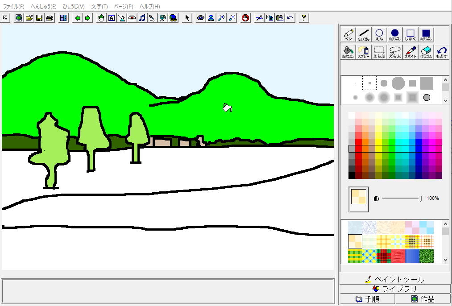Select the しかく rectangle outline tool
The height and width of the screenshot is (306, 452).
coord(411,35)
